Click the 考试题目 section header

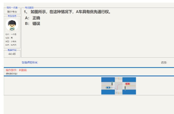(x=29, y=8)
